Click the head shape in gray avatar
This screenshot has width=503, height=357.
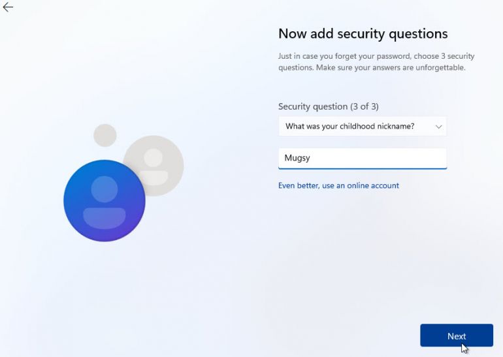pyautogui.click(x=154, y=158)
